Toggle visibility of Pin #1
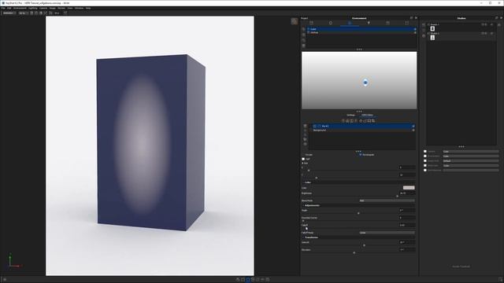 point(413,126)
